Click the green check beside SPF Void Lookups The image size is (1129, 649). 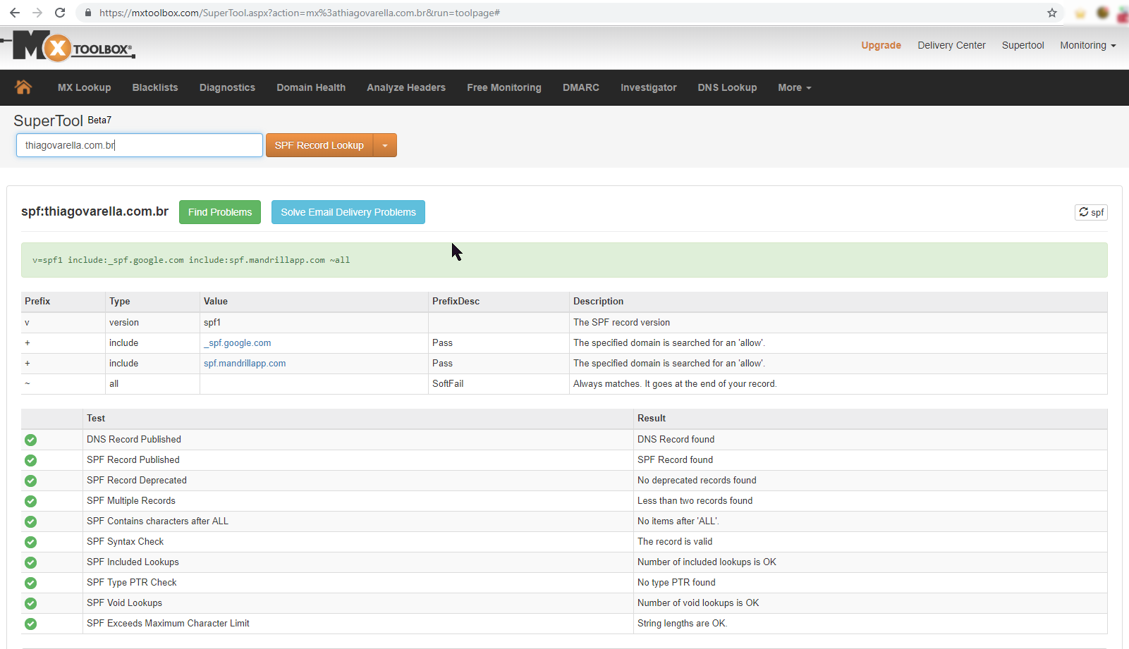[30, 603]
